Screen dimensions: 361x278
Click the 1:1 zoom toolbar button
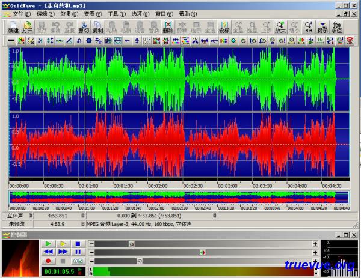tap(309, 28)
